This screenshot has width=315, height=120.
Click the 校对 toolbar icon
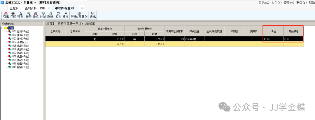pyautogui.click(x=58, y=15)
